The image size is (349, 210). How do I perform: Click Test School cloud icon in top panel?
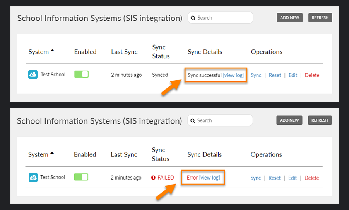coord(33,75)
